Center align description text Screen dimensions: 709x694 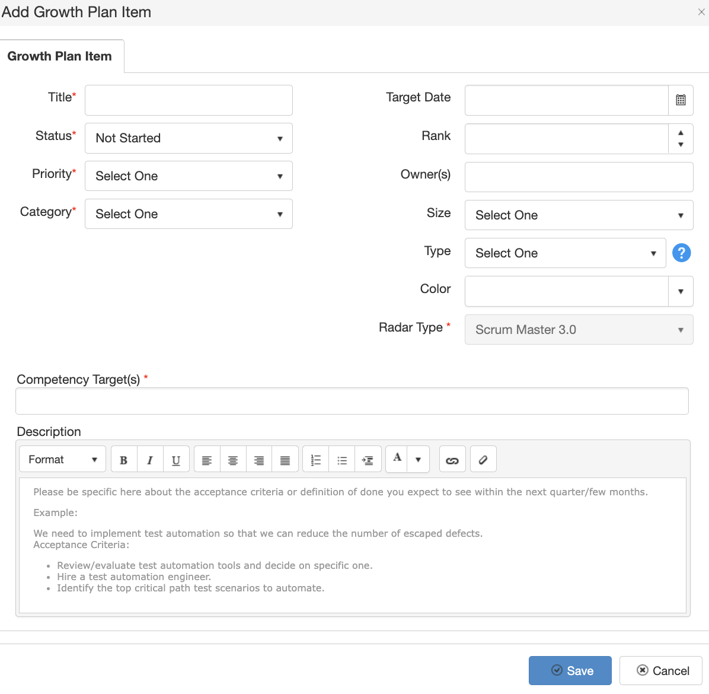tap(233, 460)
